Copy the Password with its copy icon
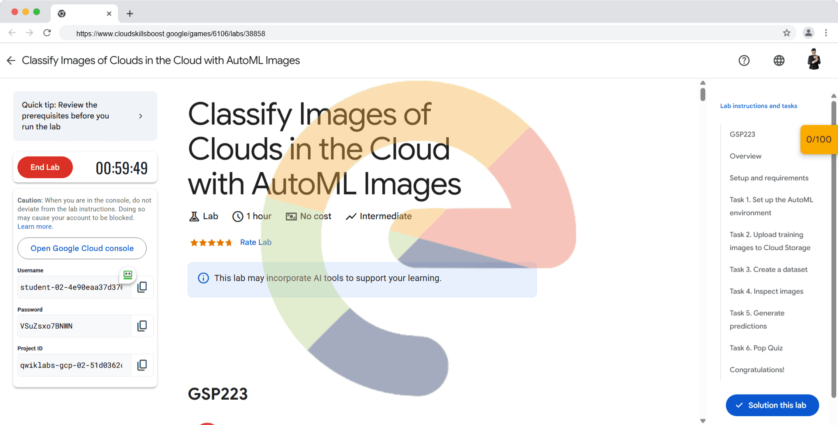The width and height of the screenshot is (838, 425). tap(142, 326)
